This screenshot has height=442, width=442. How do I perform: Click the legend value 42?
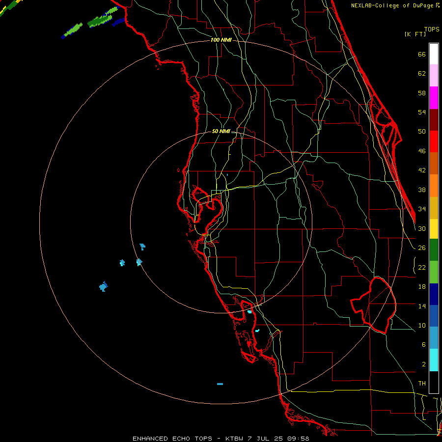[x=422, y=170]
